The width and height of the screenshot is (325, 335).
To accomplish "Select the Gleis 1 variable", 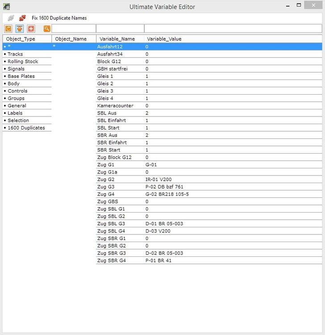I will (105, 76).
